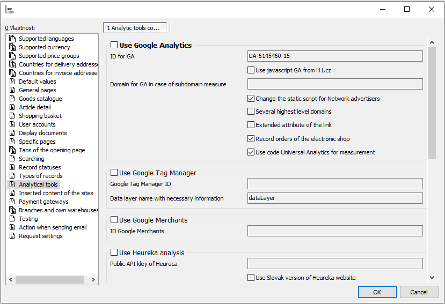Viewport: 445px width, 304px height.
Task: Uncheck Record orders of the electronic shop
Action: (251, 139)
